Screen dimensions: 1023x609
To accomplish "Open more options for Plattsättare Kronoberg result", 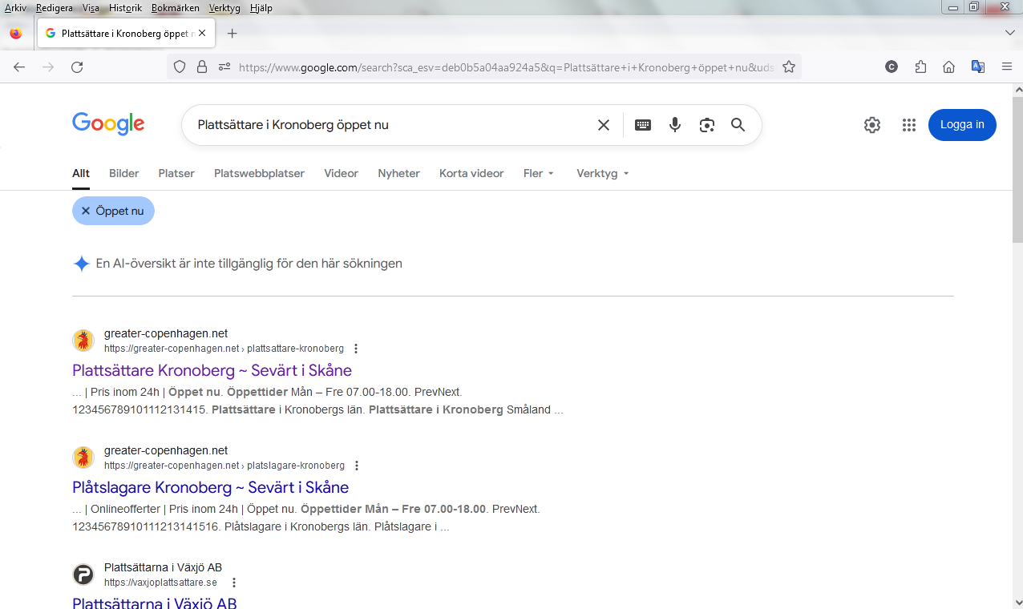I will (356, 349).
